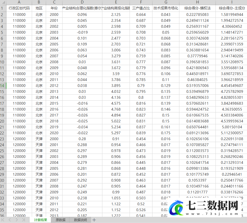The height and width of the screenshot is (223, 247).
Task: Select row 30 header
Action: [3, 180]
